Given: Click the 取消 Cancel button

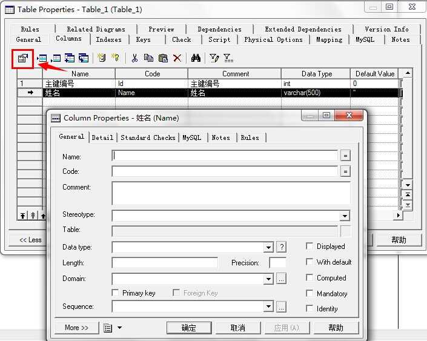Looking at the screenshot, I should pyautogui.click(x=238, y=328).
